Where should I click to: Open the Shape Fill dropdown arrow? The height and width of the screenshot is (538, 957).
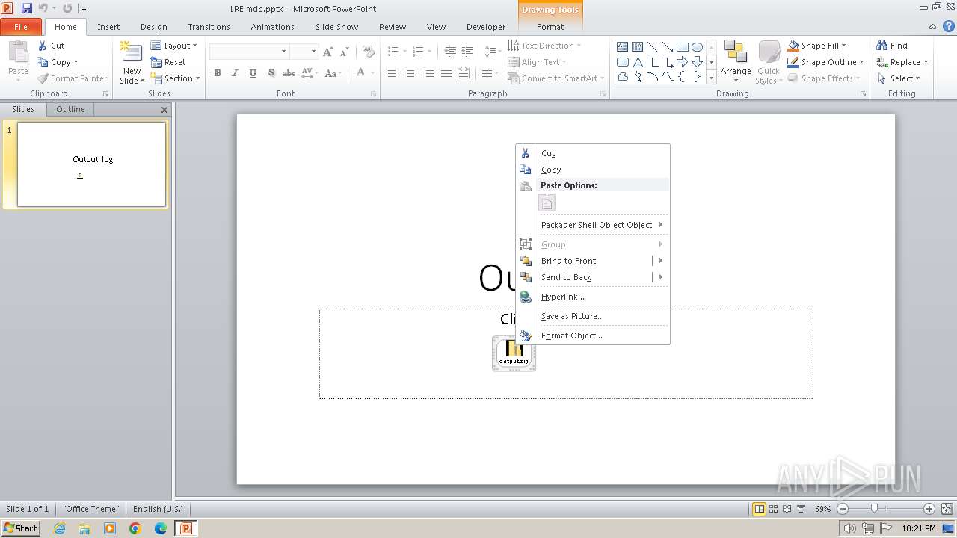coord(844,46)
